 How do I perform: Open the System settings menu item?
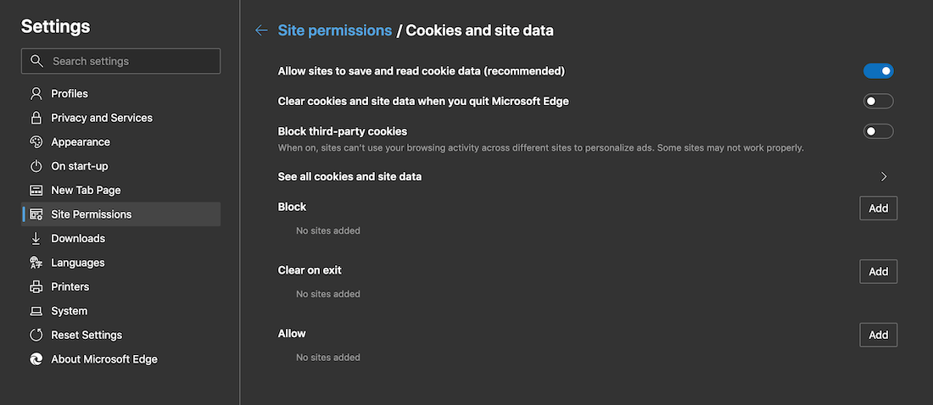[69, 311]
